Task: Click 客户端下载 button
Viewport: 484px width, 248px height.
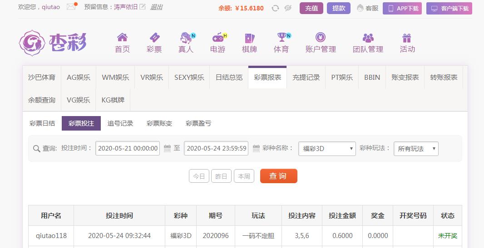Action: click(x=449, y=8)
